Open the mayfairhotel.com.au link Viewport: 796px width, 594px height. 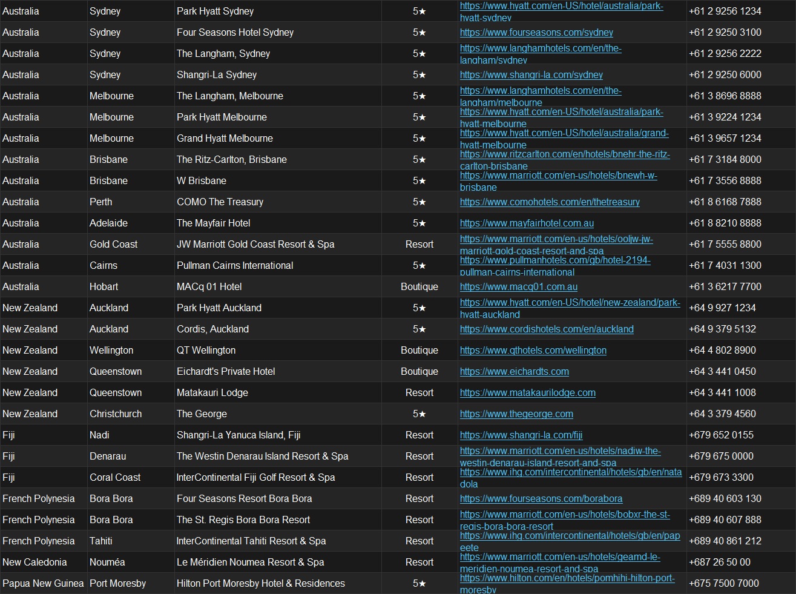(527, 223)
